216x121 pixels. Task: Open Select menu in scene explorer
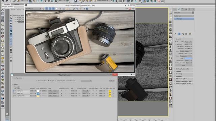13,10
